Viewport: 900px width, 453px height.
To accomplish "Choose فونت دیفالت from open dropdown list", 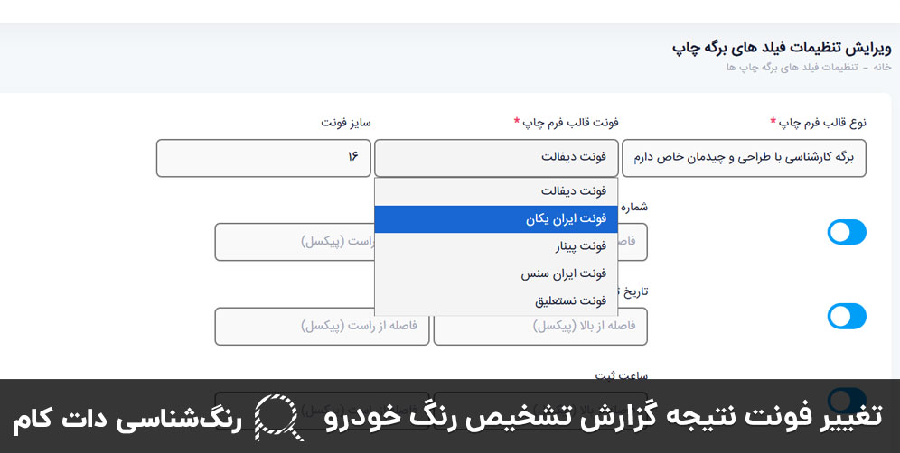I will 496,191.
